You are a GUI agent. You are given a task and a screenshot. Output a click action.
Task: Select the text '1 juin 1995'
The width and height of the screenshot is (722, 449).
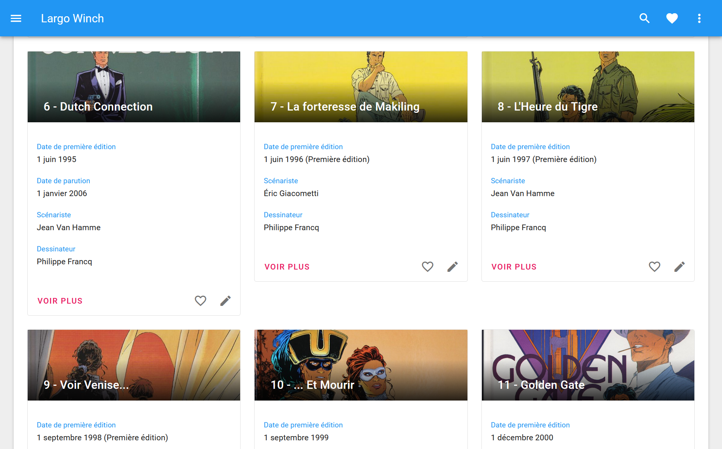point(56,159)
